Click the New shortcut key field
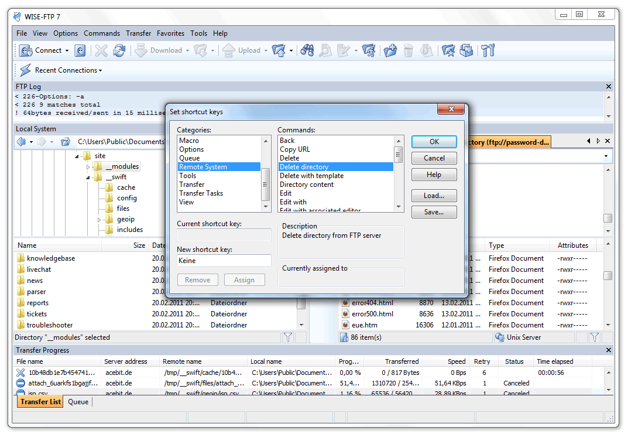Viewport: 628px width, 437px height. click(224, 261)
